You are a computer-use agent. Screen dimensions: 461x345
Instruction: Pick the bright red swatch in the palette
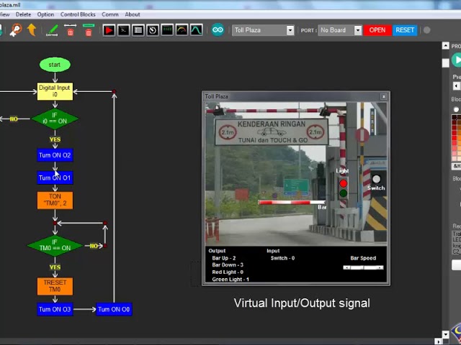point(455,138)
